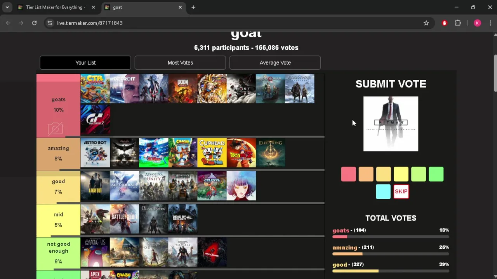Viewport: 497px width, 279px height.
Task: Click the Gran Turismo 7 cover
Action: tap(95, 119)
